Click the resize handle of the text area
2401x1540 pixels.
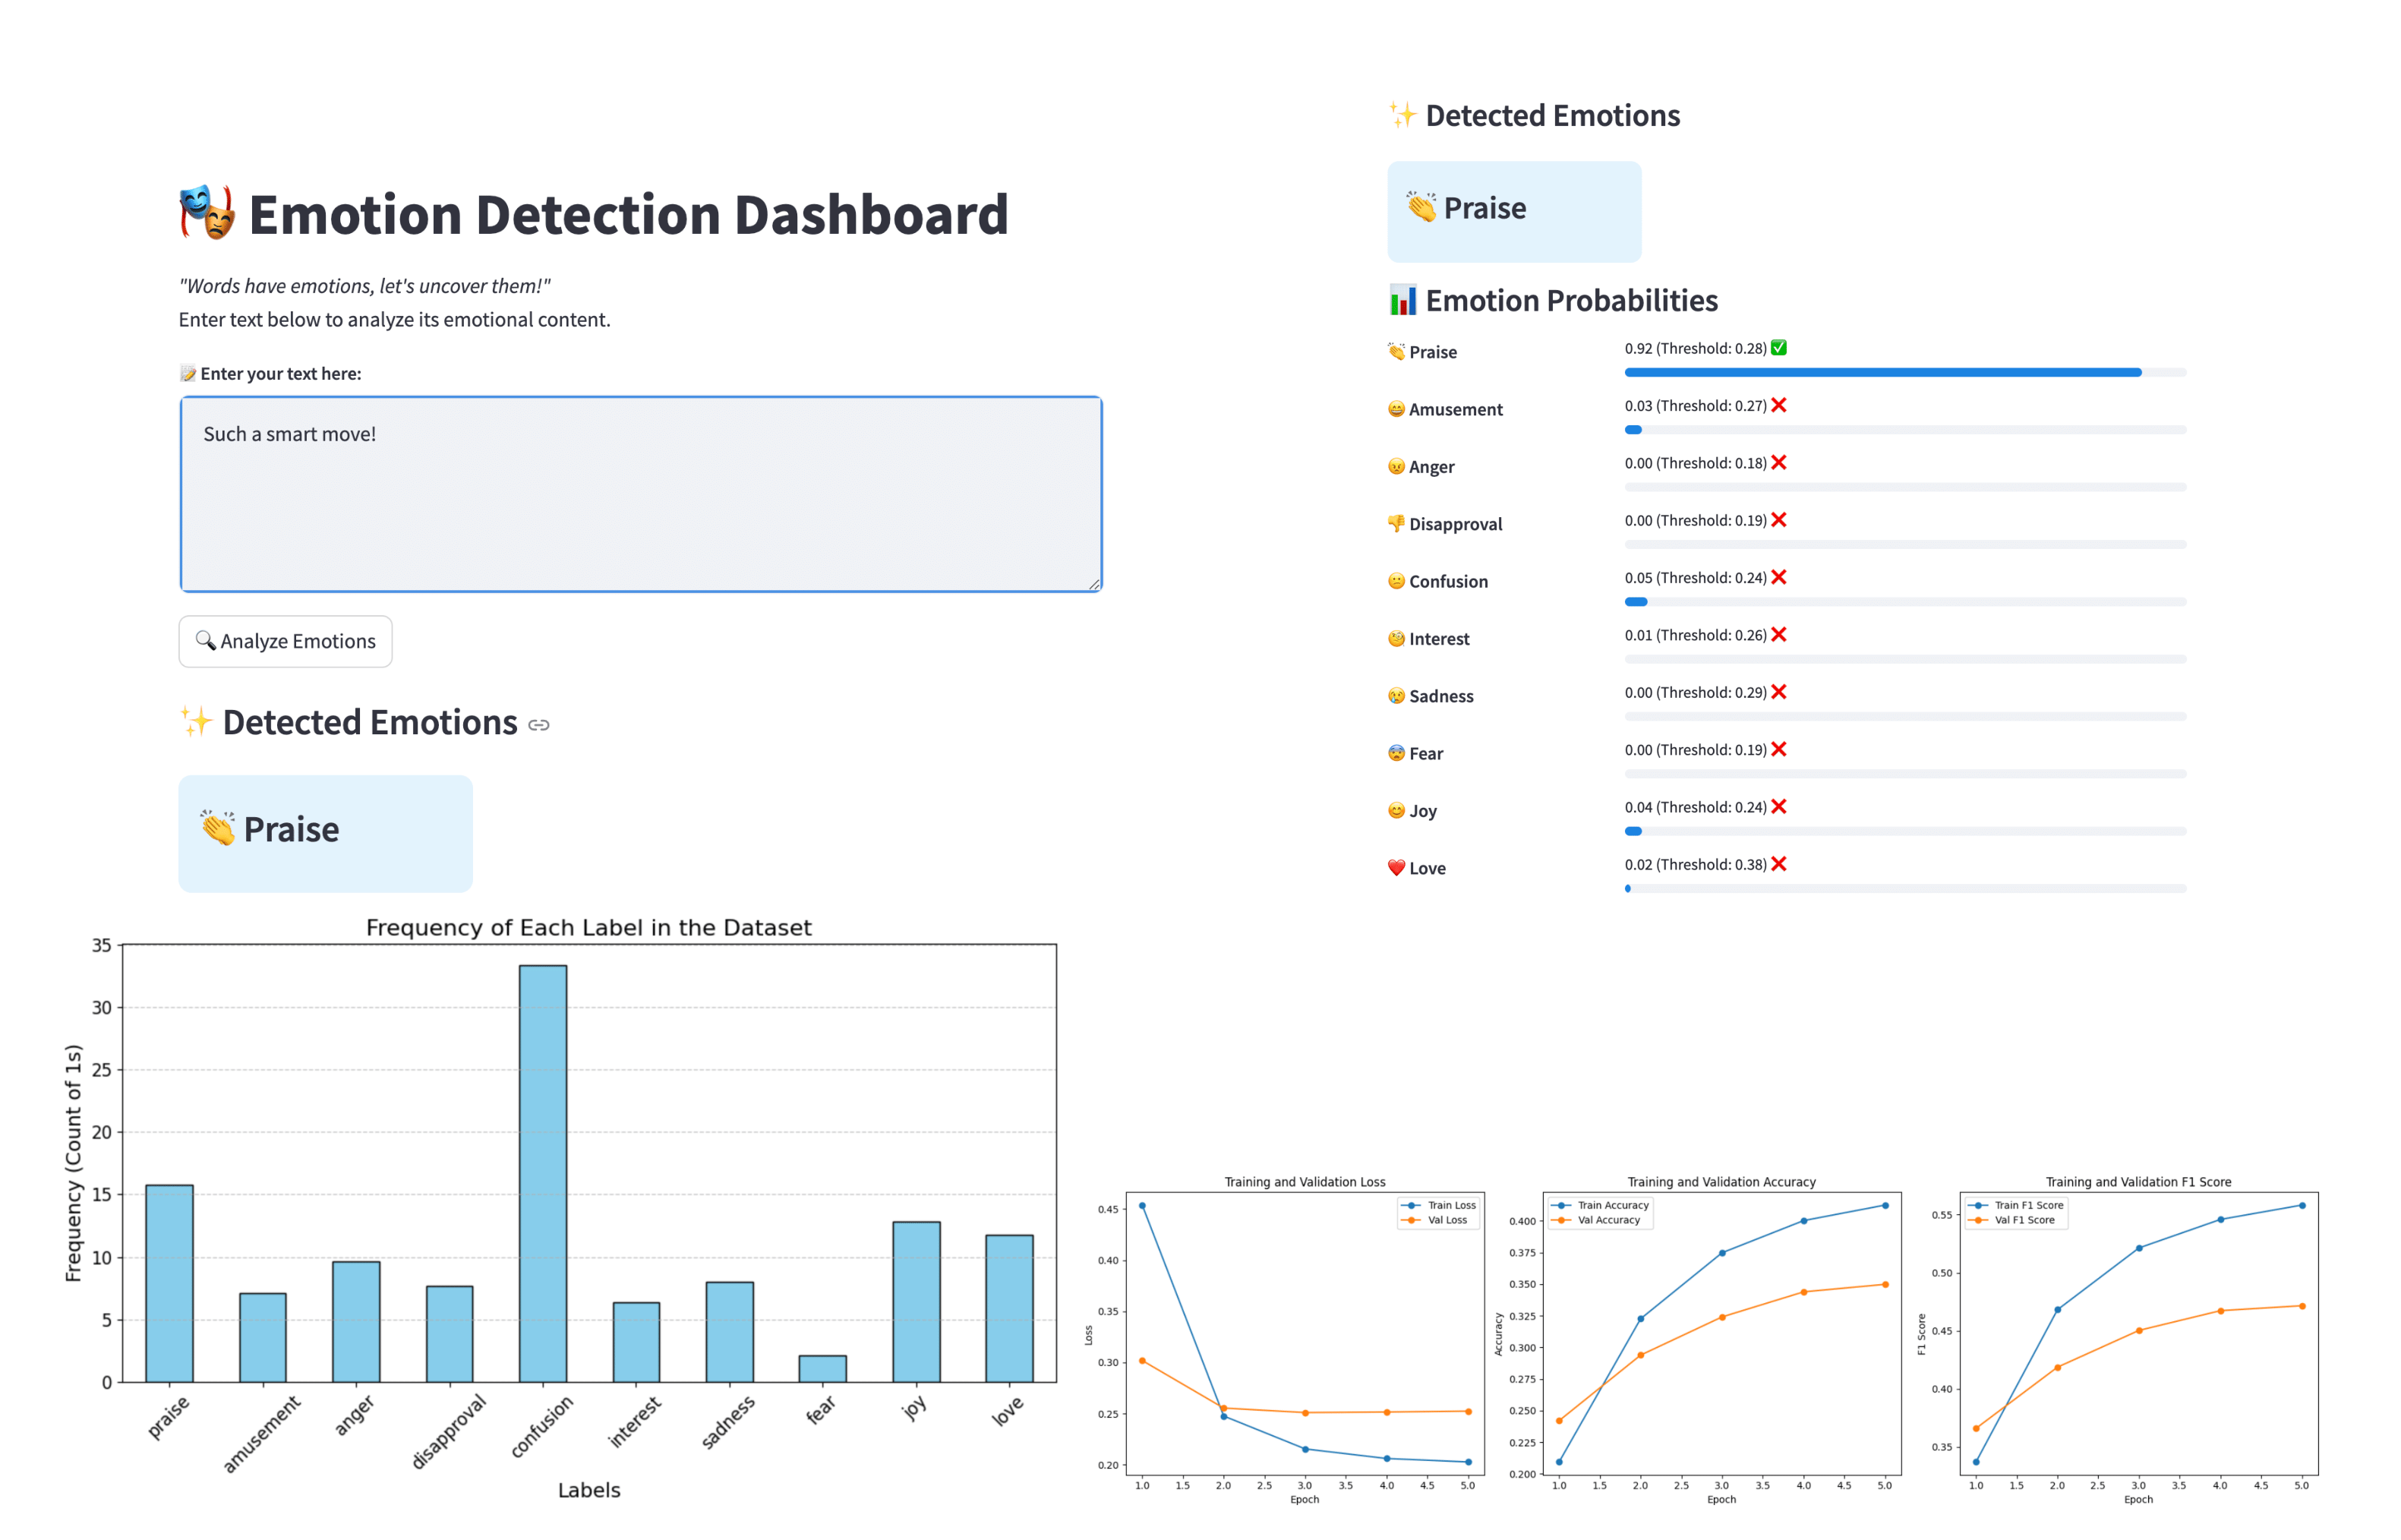tap(1094, 584)
